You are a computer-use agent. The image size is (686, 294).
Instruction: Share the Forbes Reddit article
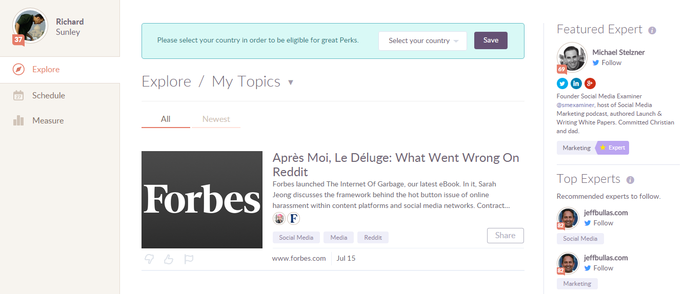point(505,236)
